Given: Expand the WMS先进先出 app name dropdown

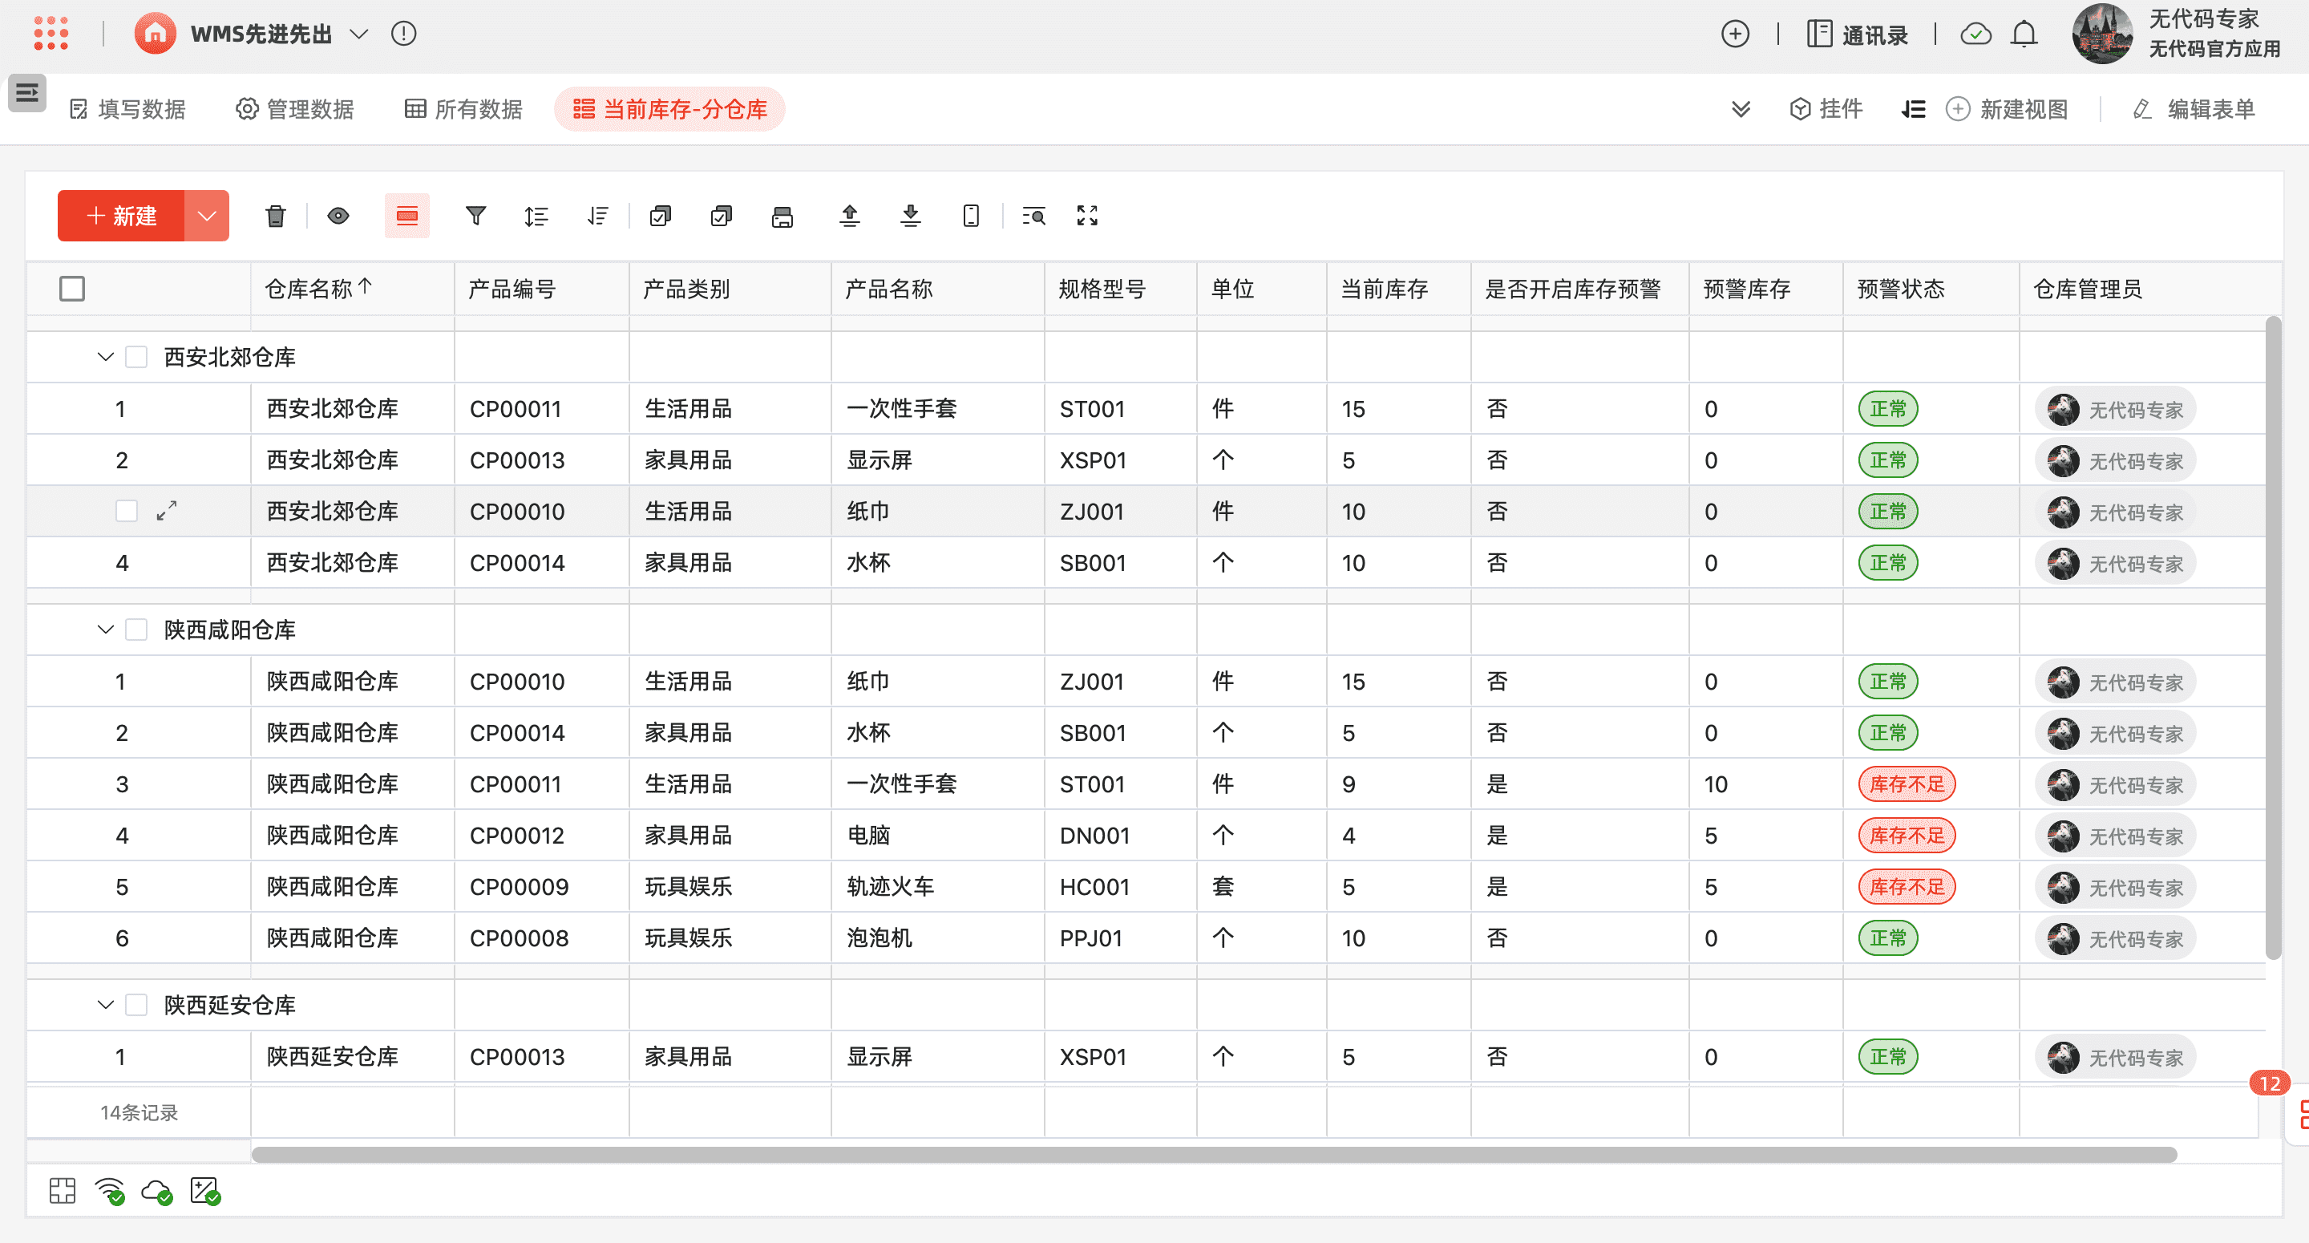Looking at the screenshot, I should 358,34.
